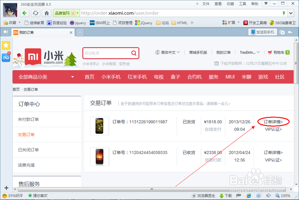The height and width of the screenshot is (200, 299).
Task: Open the HTML bookmark folder
Action: coord(179,23)
